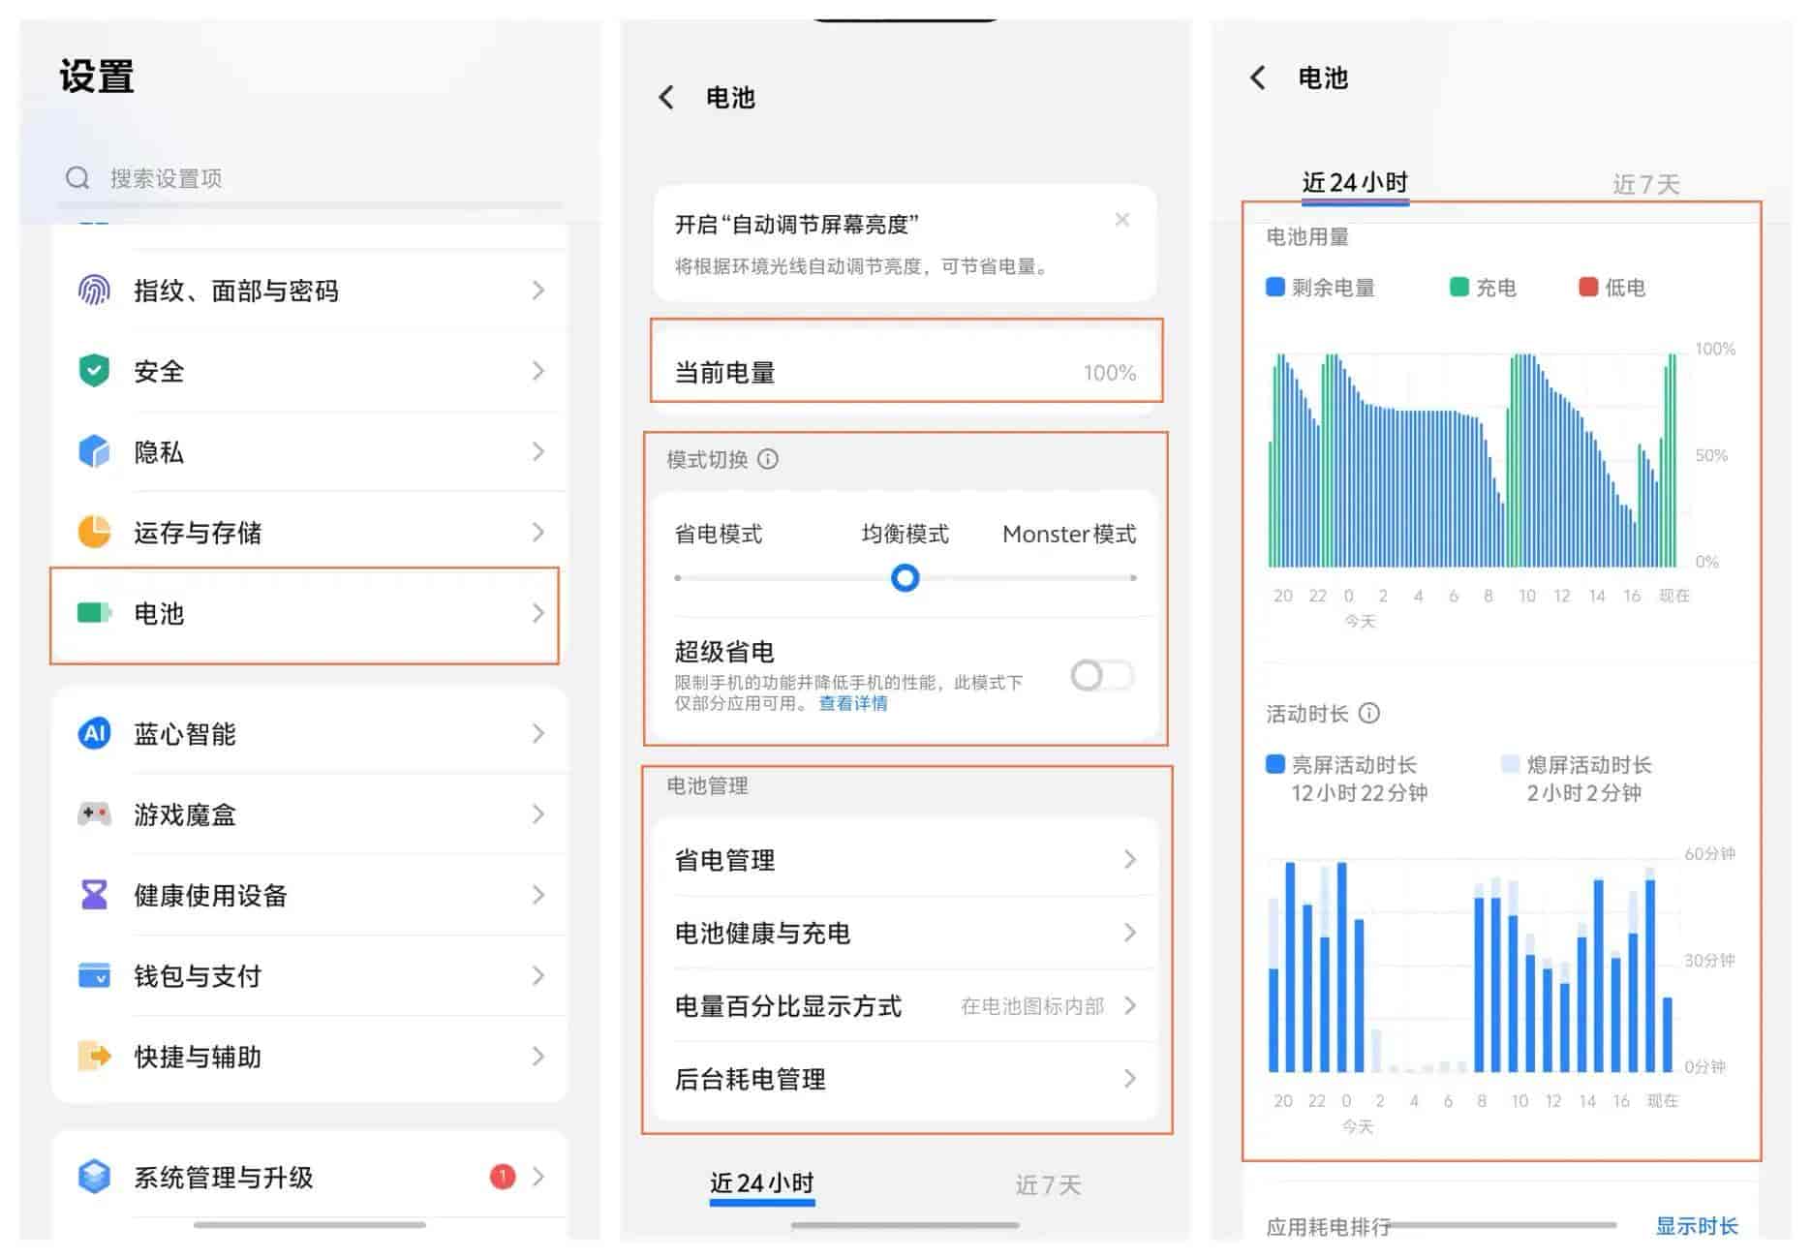Open 后台耗电管理 via its chevron

[x=1129, y=1078]
